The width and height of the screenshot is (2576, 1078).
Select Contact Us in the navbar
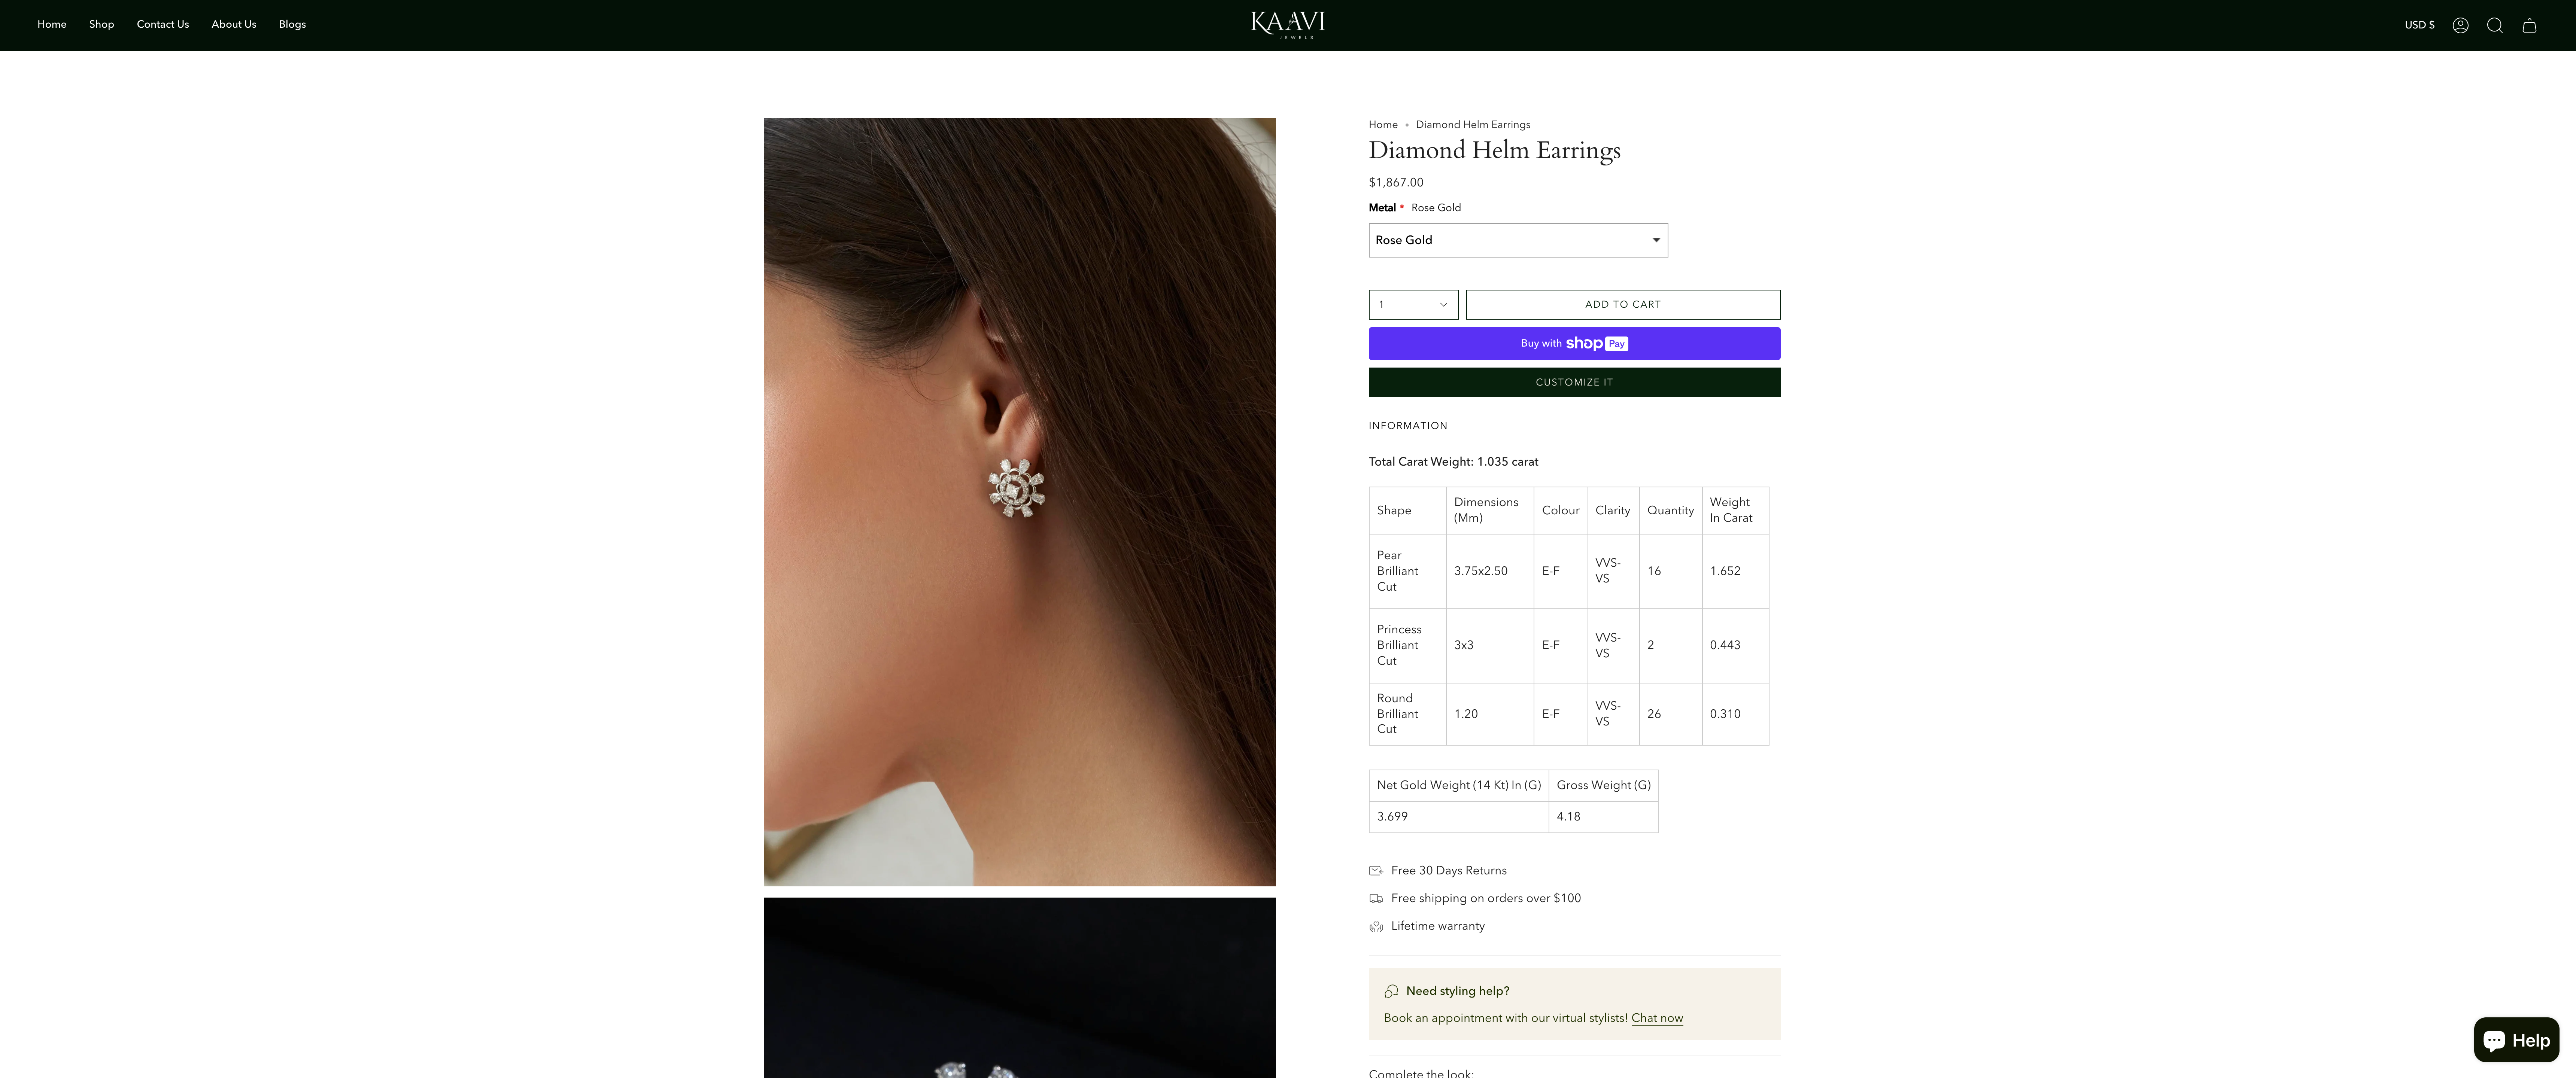point(162,24)
